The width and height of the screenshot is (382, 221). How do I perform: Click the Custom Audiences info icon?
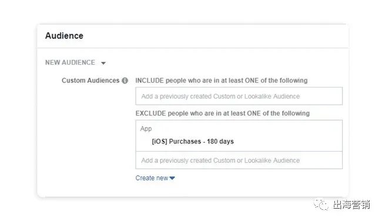point(125,81)
